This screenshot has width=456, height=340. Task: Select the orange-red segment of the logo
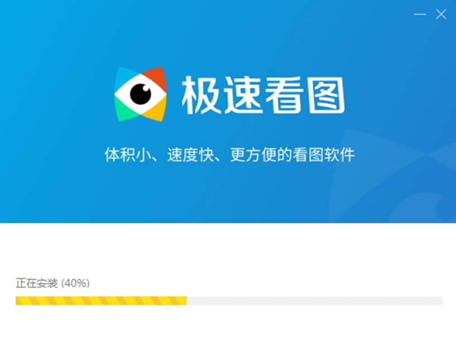pyautogui.click(x=156, y=78)
